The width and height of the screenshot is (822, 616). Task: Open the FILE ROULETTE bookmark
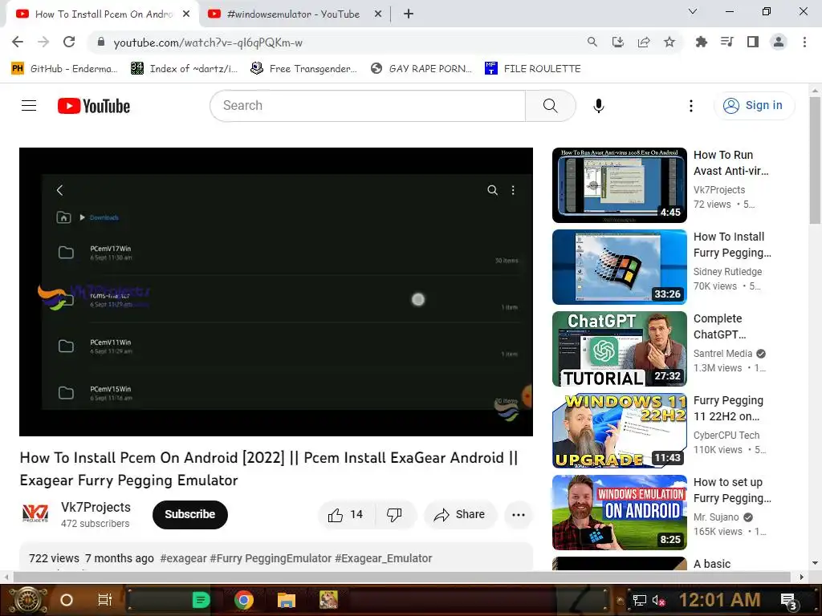(x=533, y=69)
